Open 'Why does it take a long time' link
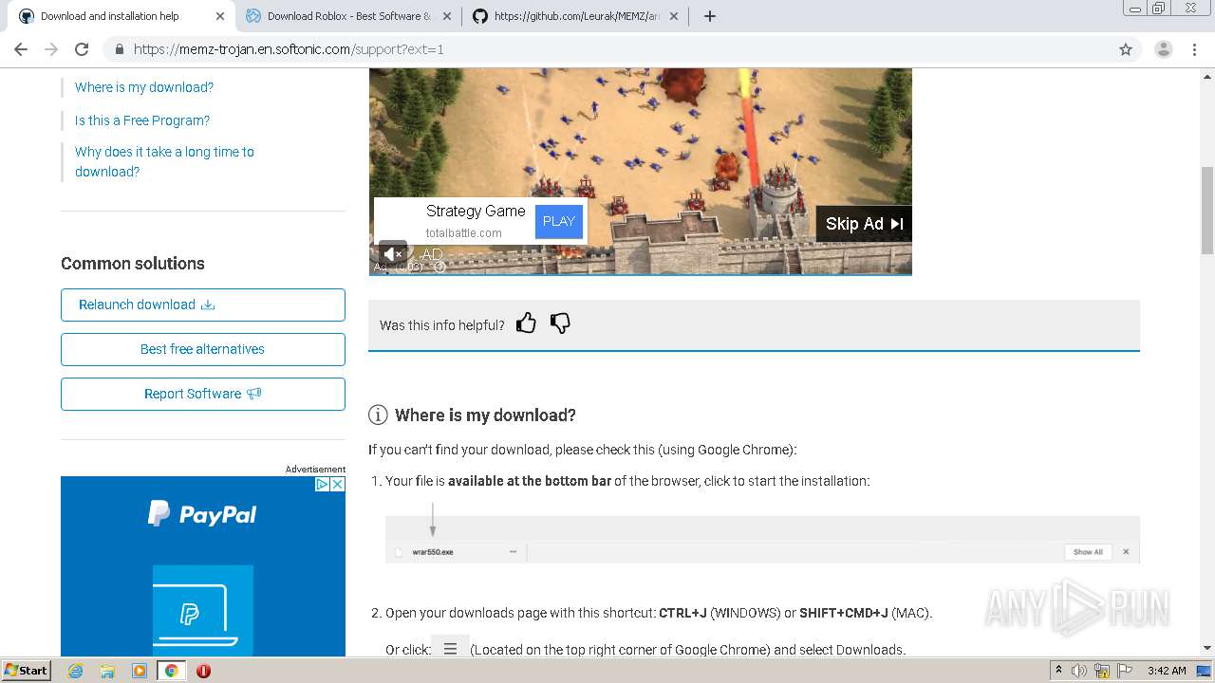Screen dimensions: 1215x683 pos(164,161)
